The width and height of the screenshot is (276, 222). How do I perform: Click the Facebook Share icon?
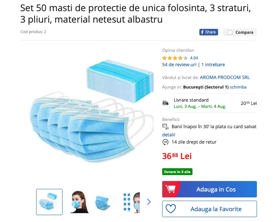coord(209,32)
